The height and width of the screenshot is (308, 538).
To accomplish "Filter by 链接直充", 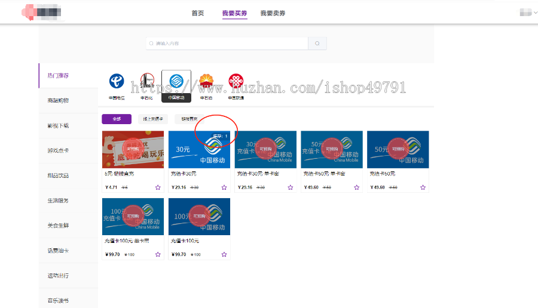I will (x=189, y=119).
